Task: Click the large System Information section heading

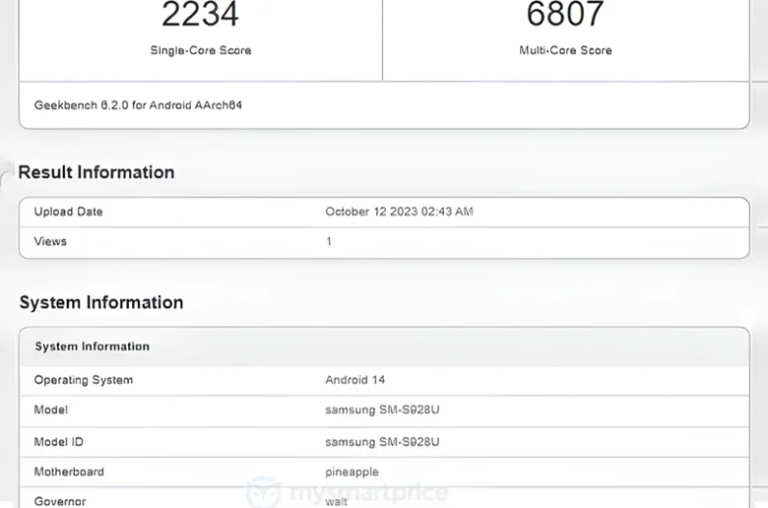Action: tap(101, 303)
